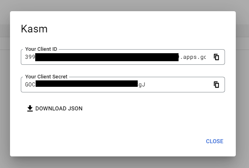Click the "Your Client Secret" label
249x168 pixels.
46,76
